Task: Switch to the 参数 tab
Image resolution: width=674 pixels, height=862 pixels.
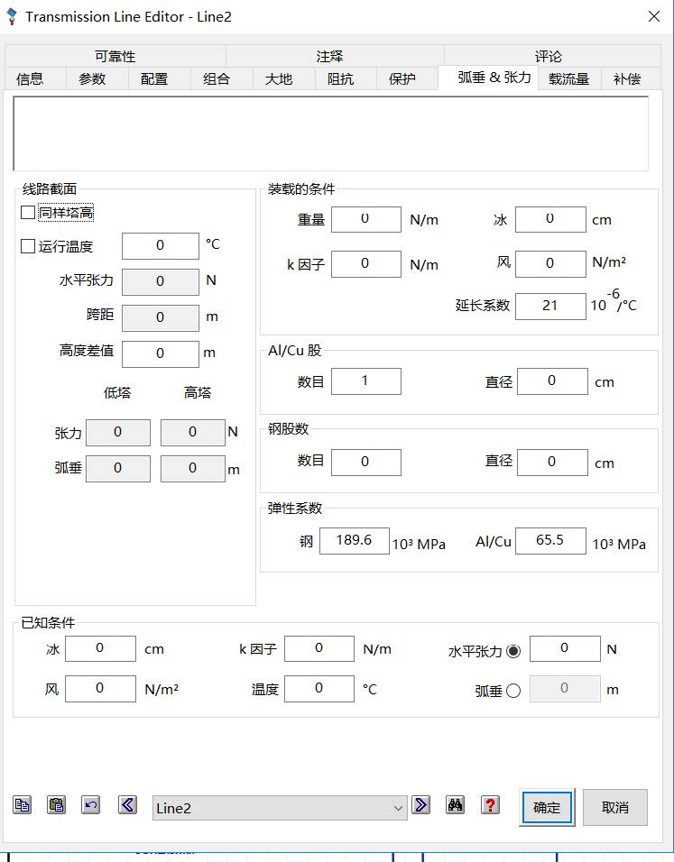Action: point(92,79)
